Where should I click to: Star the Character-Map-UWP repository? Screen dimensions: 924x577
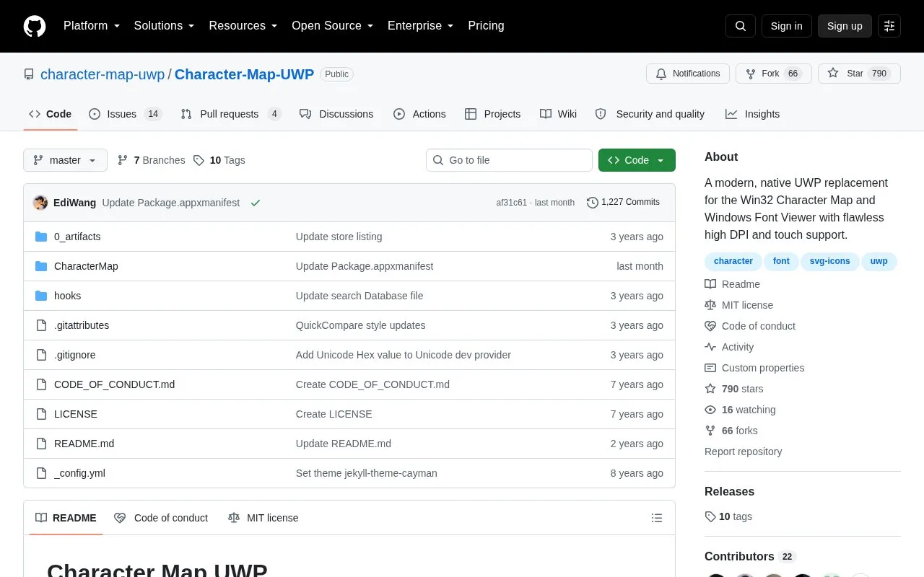click(x=859, y=74)
